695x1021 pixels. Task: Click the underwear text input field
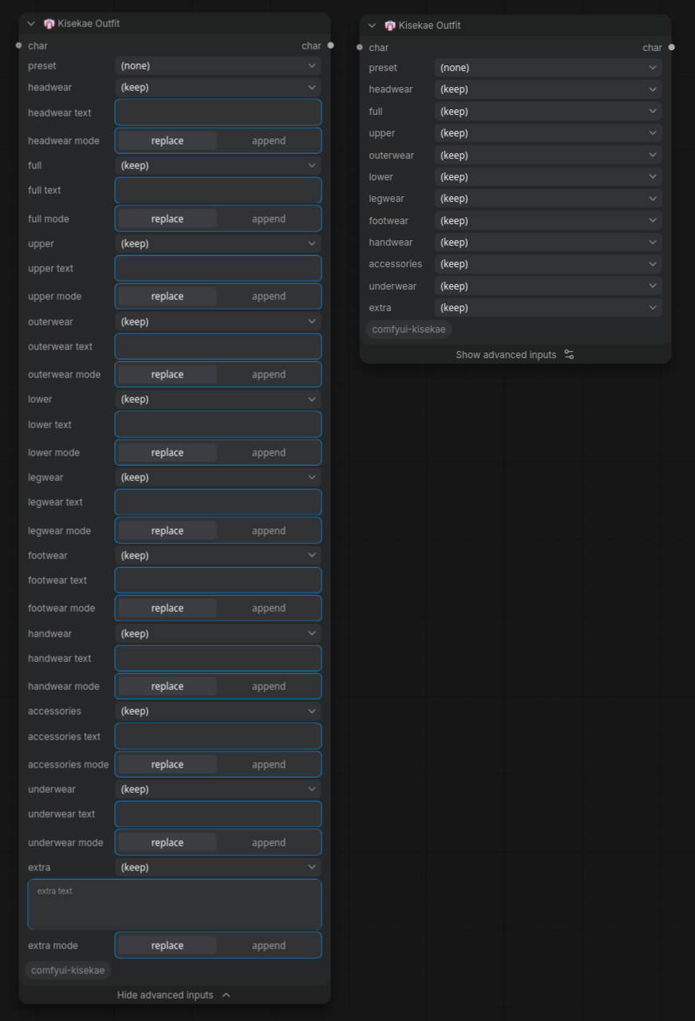[x=218, y=814]
